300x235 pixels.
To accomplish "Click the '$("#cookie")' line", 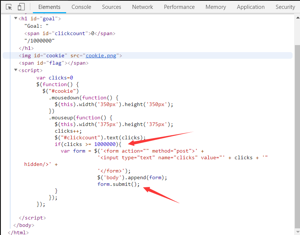I will point(61,91).
